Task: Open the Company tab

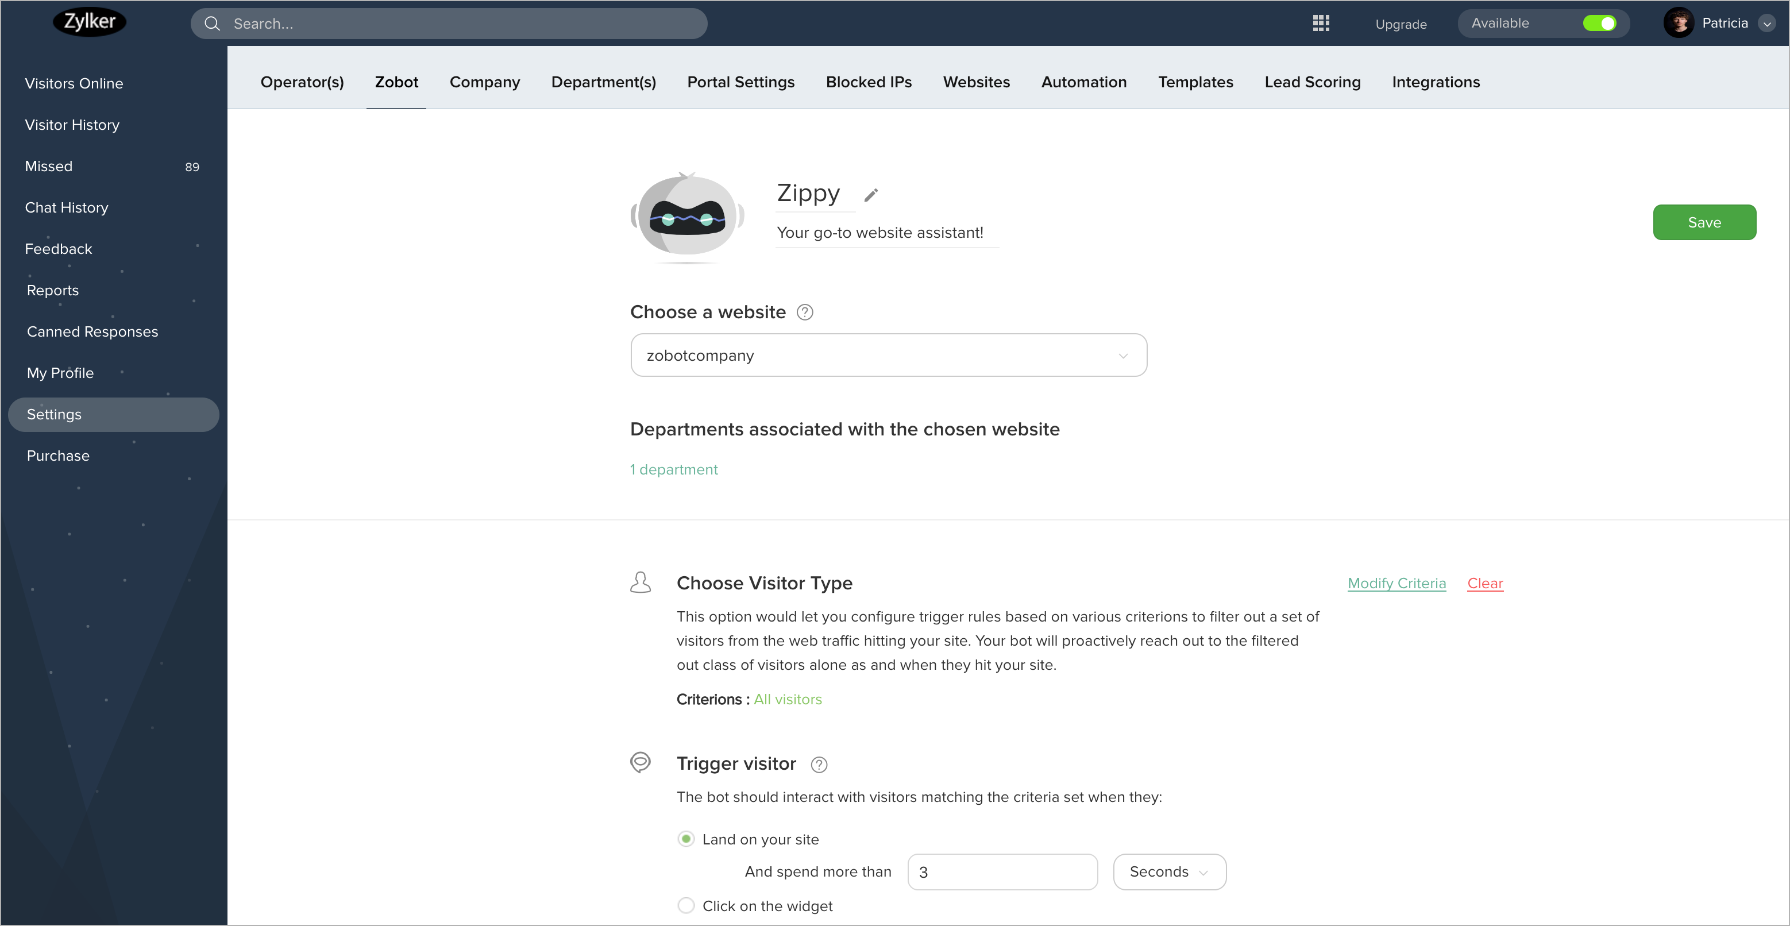Action: [x=484, y=82]
